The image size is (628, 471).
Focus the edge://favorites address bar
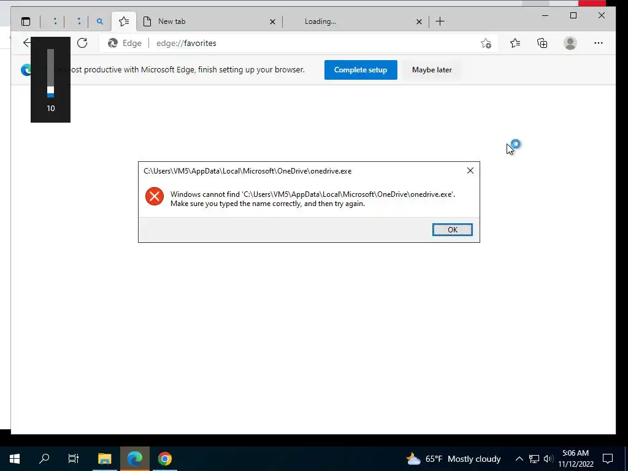(x=299, y=43)
